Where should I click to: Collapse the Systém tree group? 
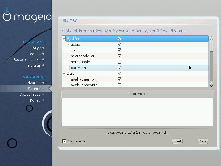point(64,38)
